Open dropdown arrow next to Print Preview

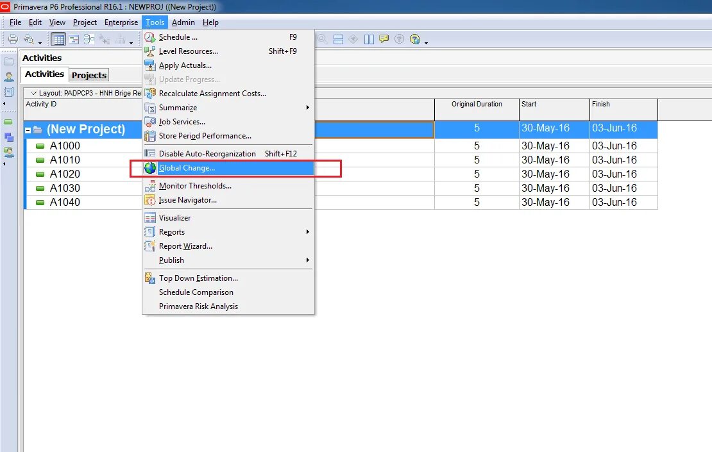tap(40, 43)
